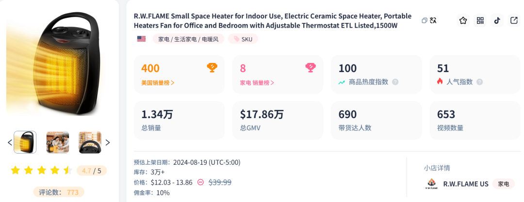Show next product image thumbnails
Screen dimensions: 524x202
pos(108,142)
